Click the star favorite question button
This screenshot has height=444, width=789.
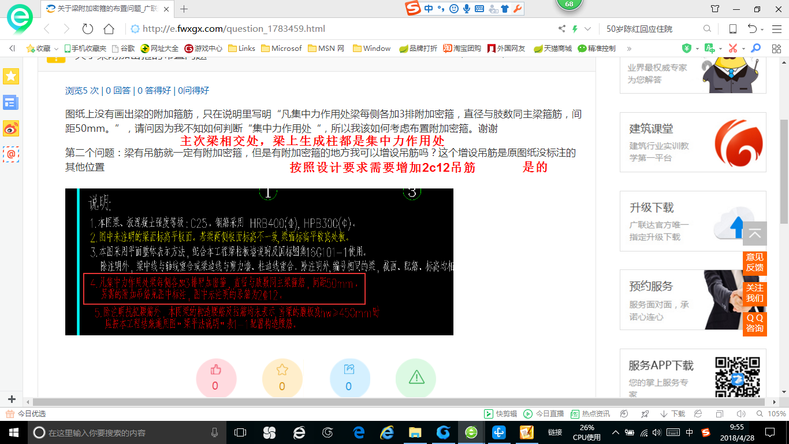point(282,378)
